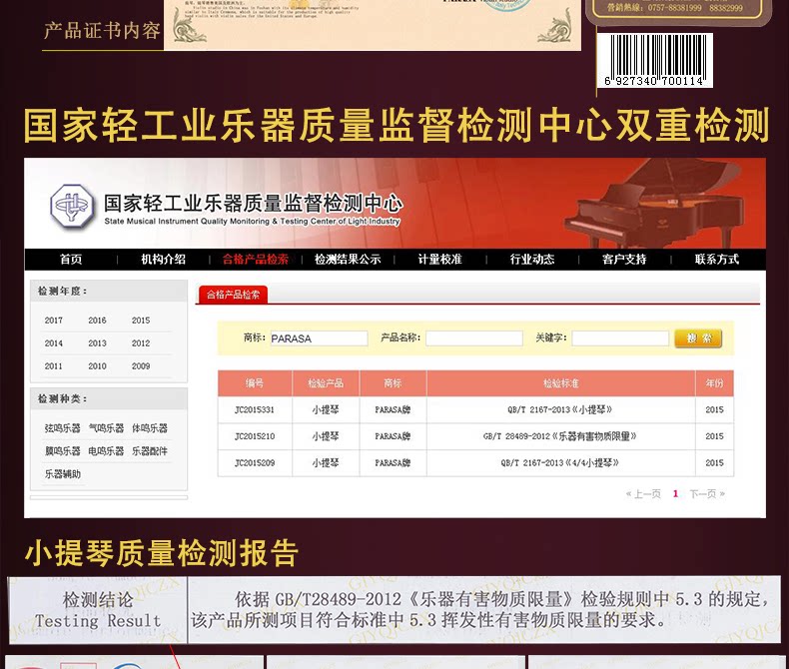This screenshot has width=789, height=669.
Task: Select record number JC2015210
Action: pyautogui.click(x=255, y=436)
